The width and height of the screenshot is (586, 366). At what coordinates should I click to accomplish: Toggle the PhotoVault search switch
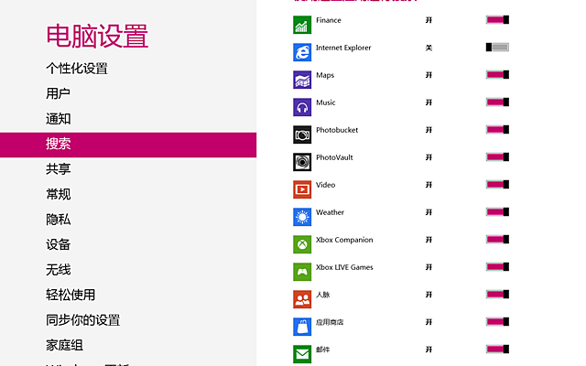(497, 156)
